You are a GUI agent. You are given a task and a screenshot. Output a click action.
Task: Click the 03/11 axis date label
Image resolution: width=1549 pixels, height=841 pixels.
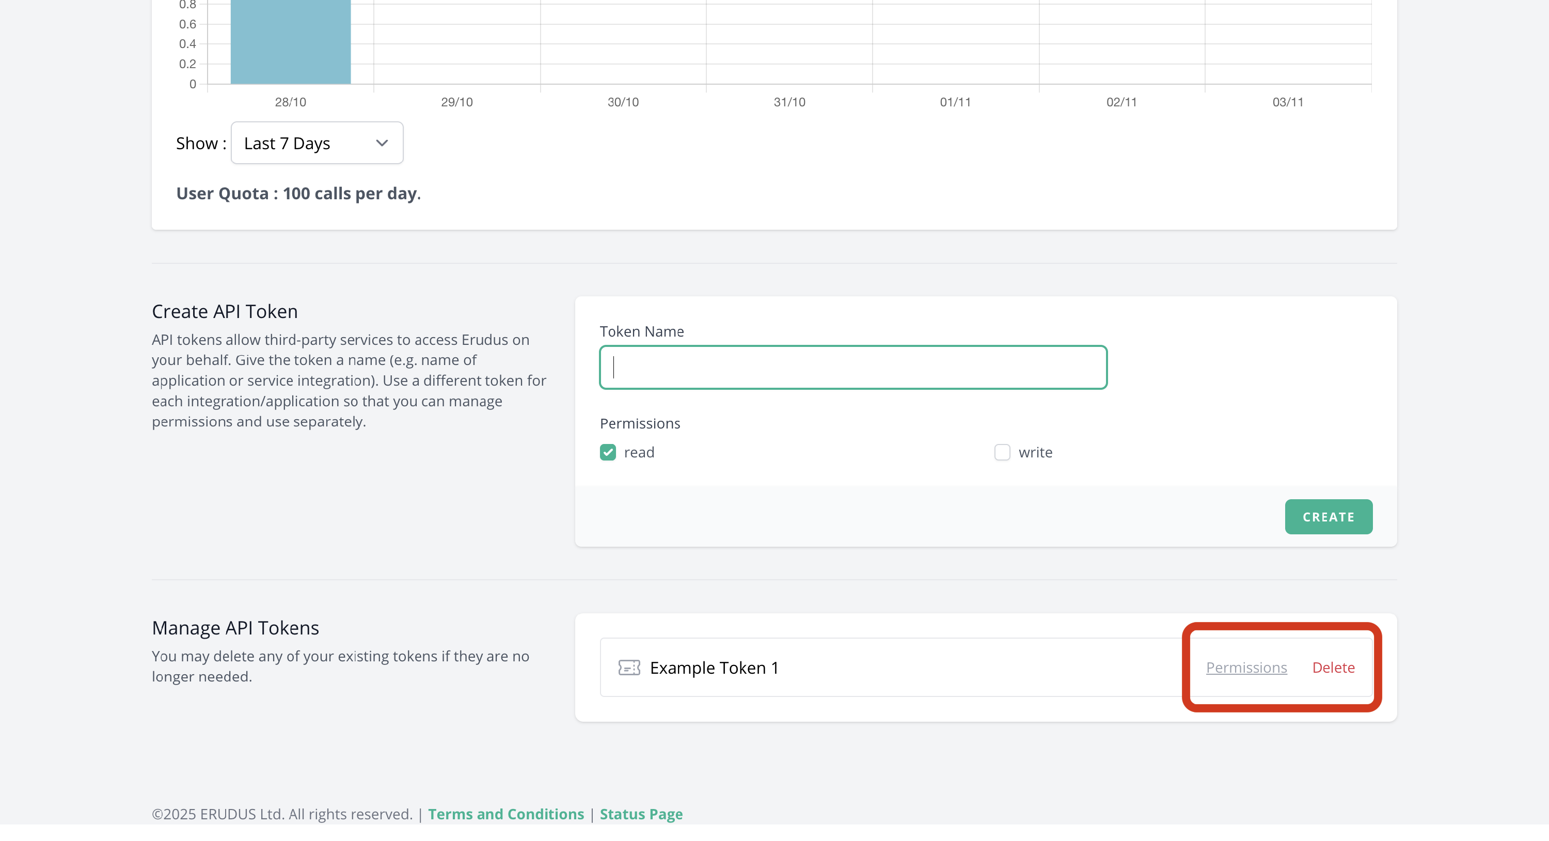1287,102
